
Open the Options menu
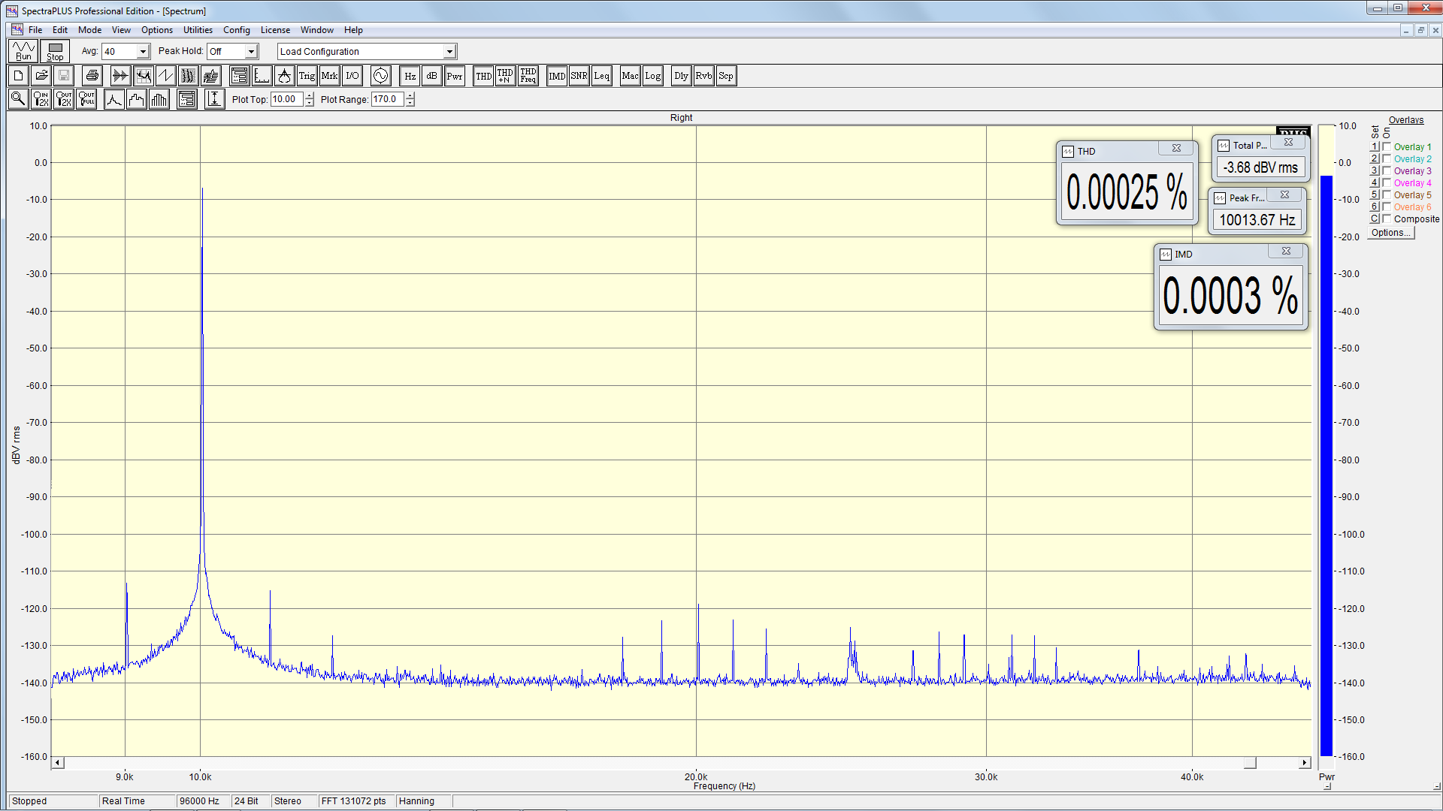click(157, 30)
